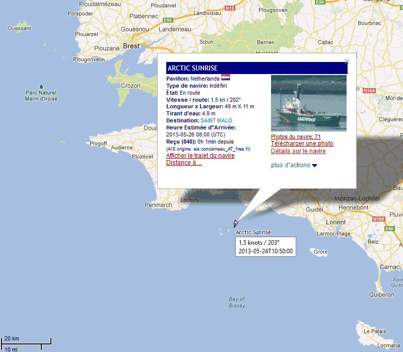Click the Le Palais label
This screenshot has width=403, height=352.
click(x=375, y=331)
